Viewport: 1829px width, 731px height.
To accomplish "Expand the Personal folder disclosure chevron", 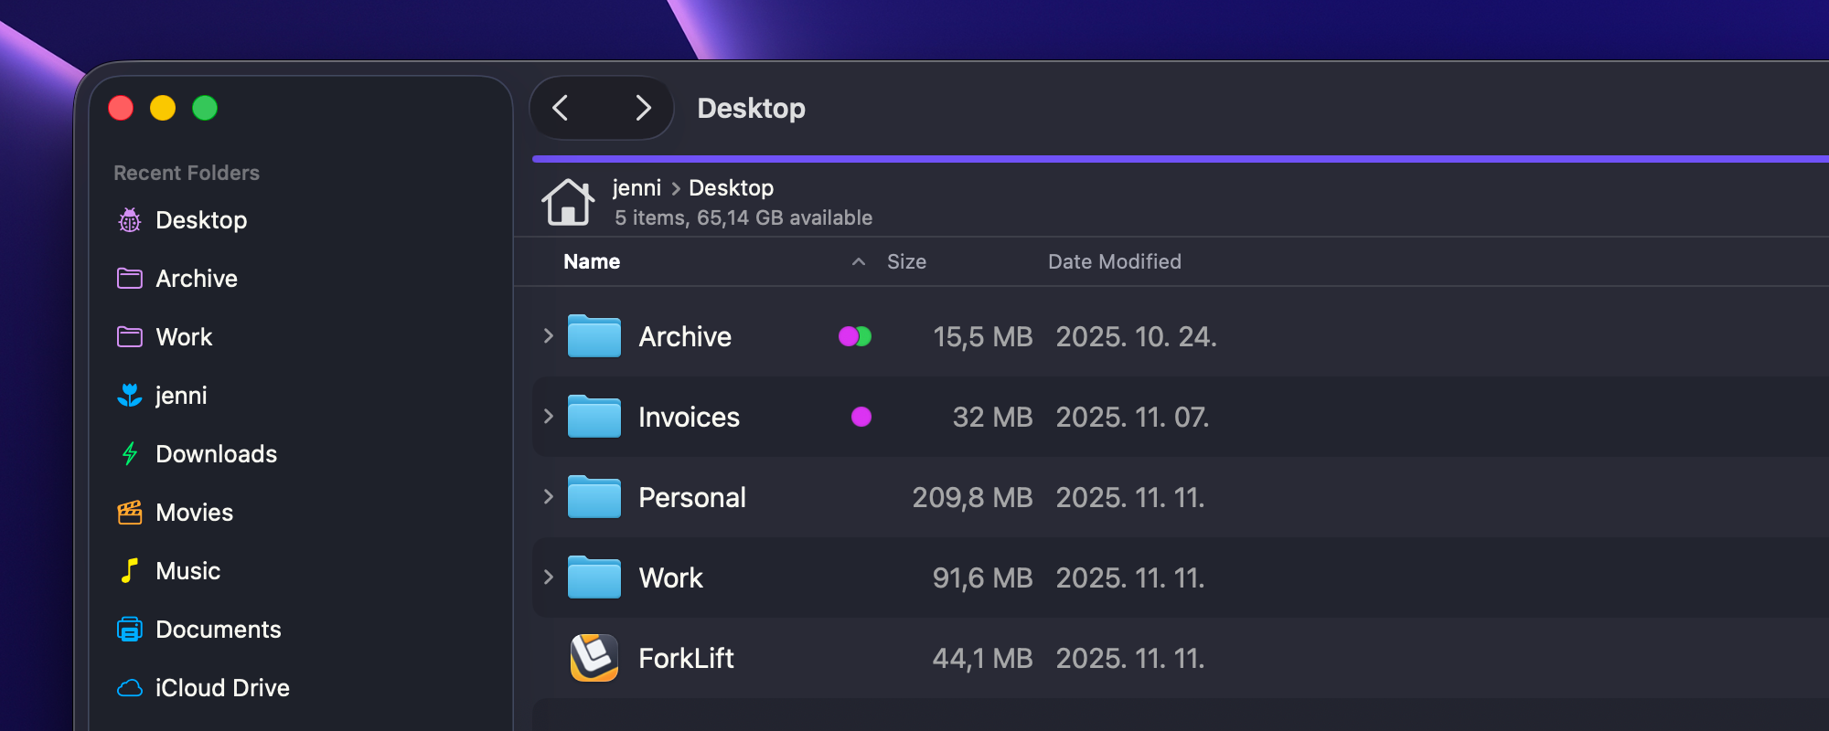I will pos(549,497).
